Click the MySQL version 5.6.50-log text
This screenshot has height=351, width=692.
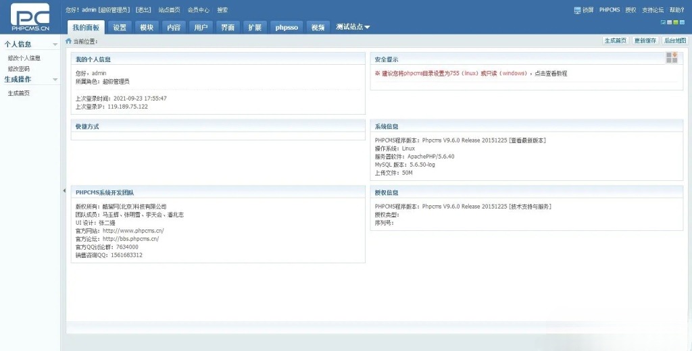(422, 165)
